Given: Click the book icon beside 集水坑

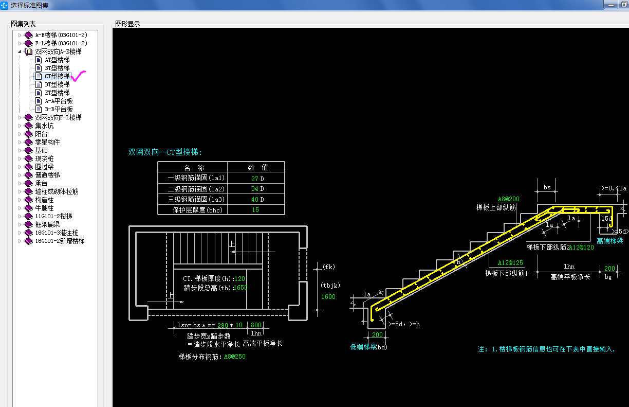Looking at the screenshot, I should [29, 126].
